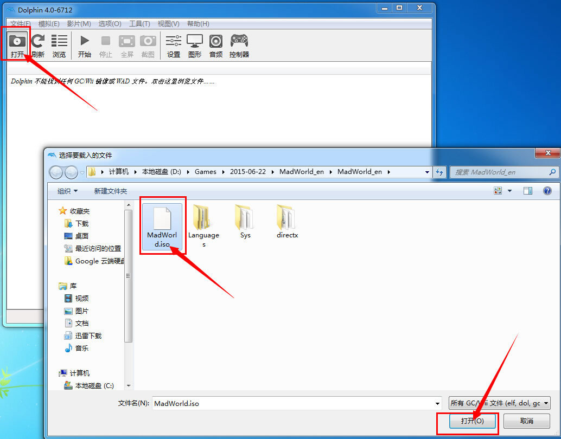Select the Languages folder
The width and height of the screenshot is (561, 439).
pyautogui.click(x=203, y=227)
